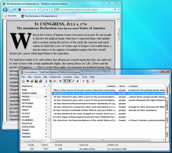Viewport: 172px width, 153px height.
Task: Refresh the page in Internet Explorer
Action: point(47,10)
